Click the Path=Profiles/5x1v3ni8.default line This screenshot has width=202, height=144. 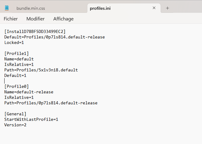pyautogui.click(x=41, y=70)
